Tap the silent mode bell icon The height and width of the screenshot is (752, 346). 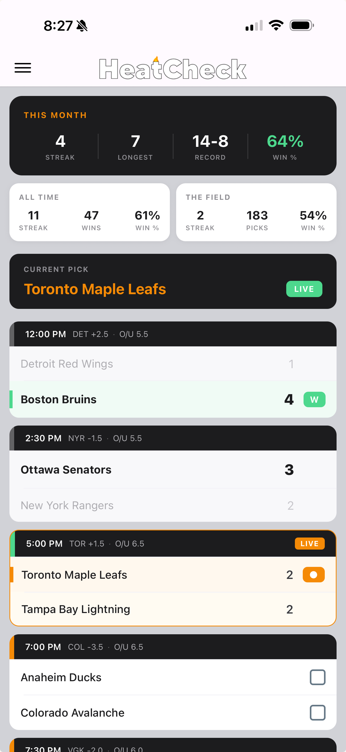[82, 26]
